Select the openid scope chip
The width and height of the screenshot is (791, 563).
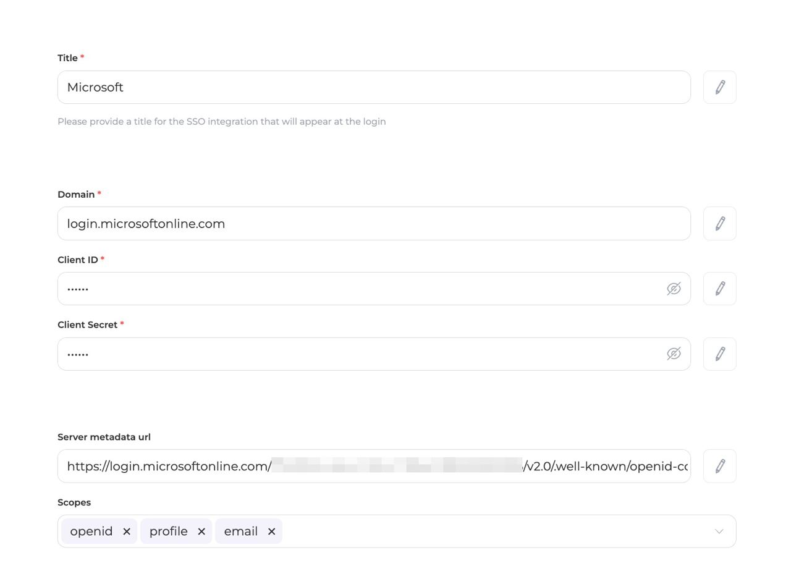[x=91, y=531]
